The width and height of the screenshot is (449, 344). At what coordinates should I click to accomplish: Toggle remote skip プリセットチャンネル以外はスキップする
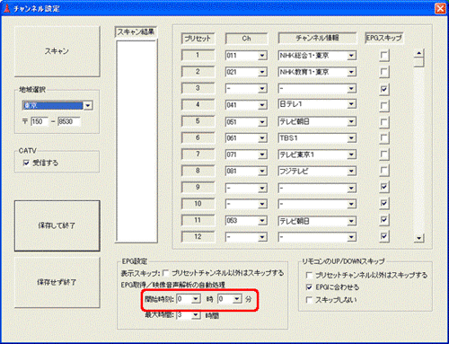point(309,275)
